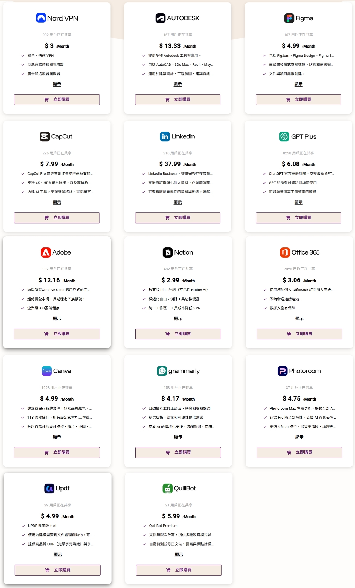Click the Figma logo icon
Viewport: 355px width, 588px height.
pyautogui.click(x=289, y=18)
